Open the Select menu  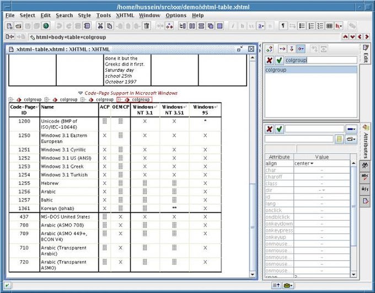coord(27,15)
